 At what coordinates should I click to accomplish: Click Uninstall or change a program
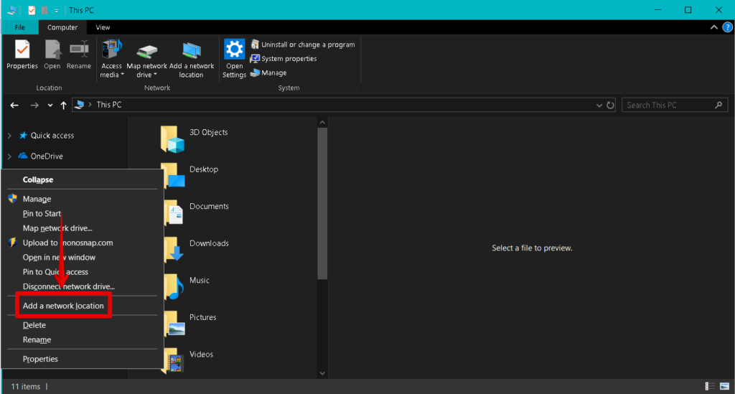pos(307,44)
